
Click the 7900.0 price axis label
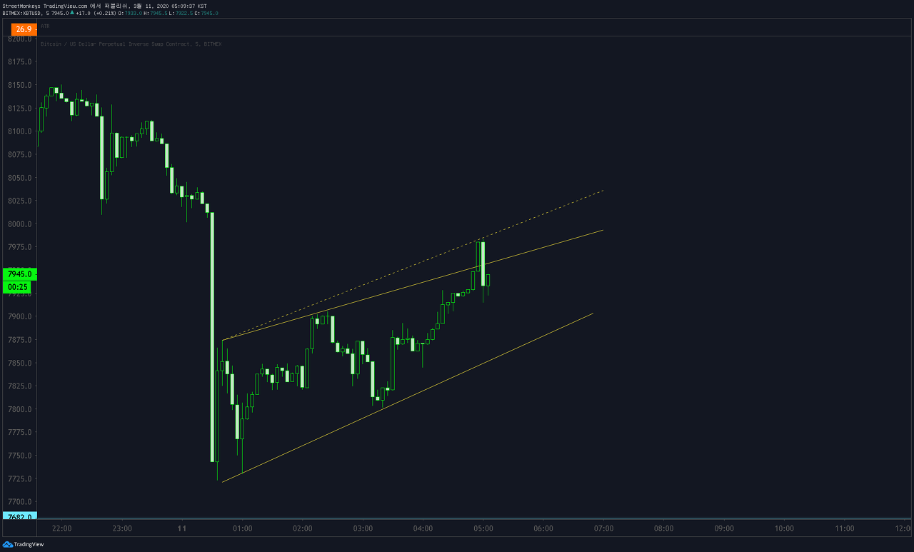tap(20, 316)
